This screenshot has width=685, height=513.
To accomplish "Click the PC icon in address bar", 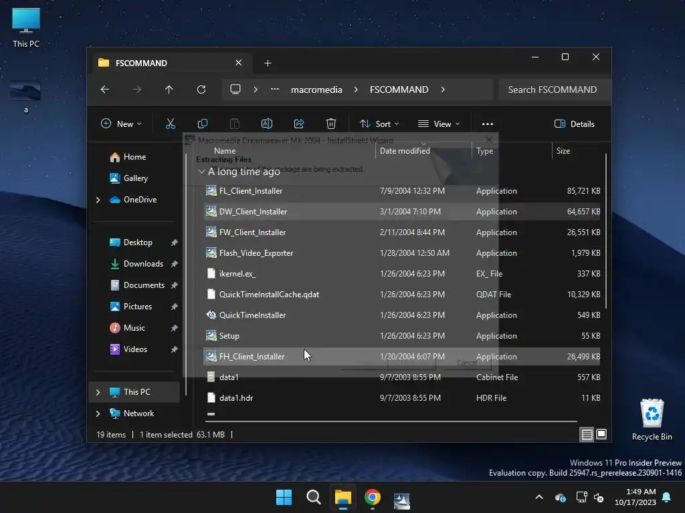I will click(x=235, y=90).
